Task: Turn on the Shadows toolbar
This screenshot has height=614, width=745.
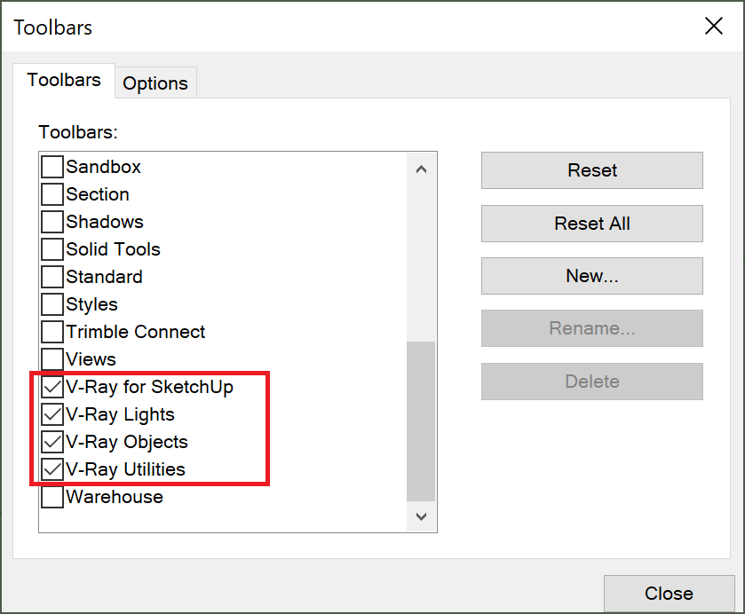Action: pos(52,222)
